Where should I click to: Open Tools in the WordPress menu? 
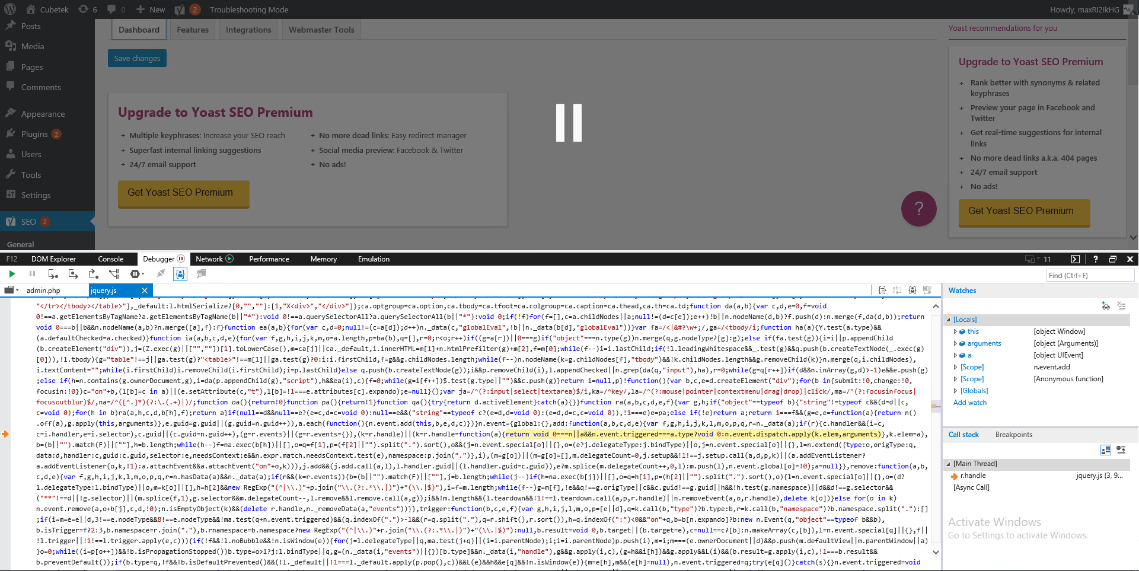pos(47,175)
